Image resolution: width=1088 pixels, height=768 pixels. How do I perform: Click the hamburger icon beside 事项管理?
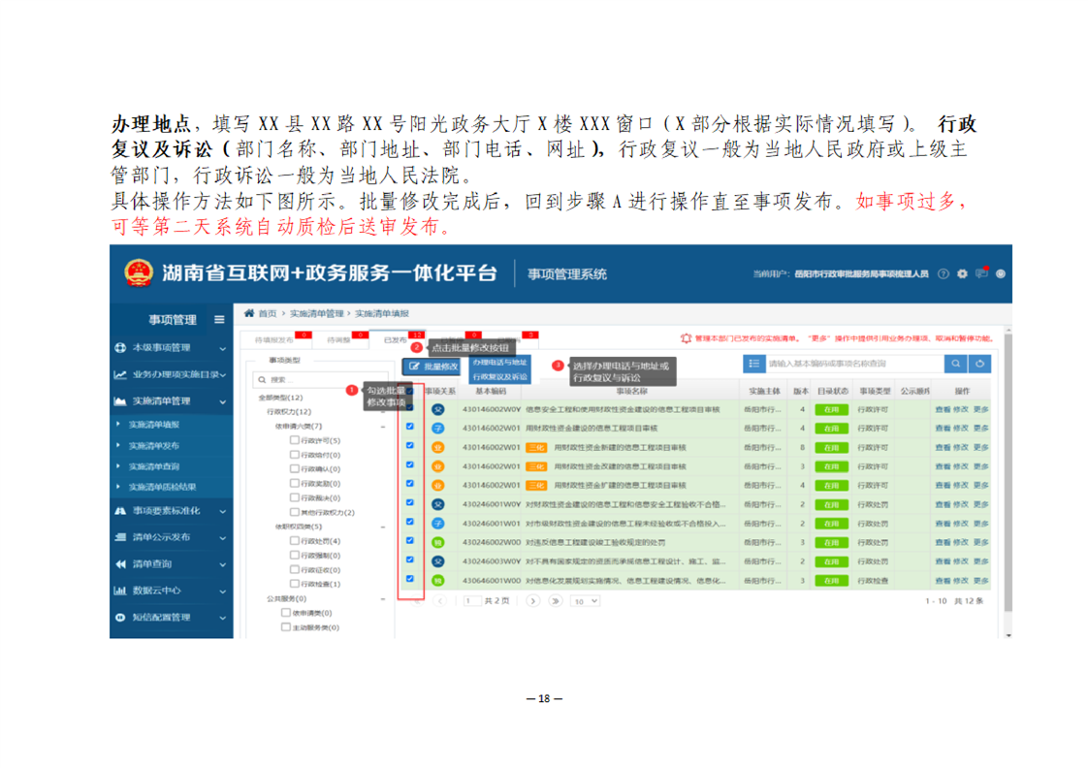click(x=219, y=320)
